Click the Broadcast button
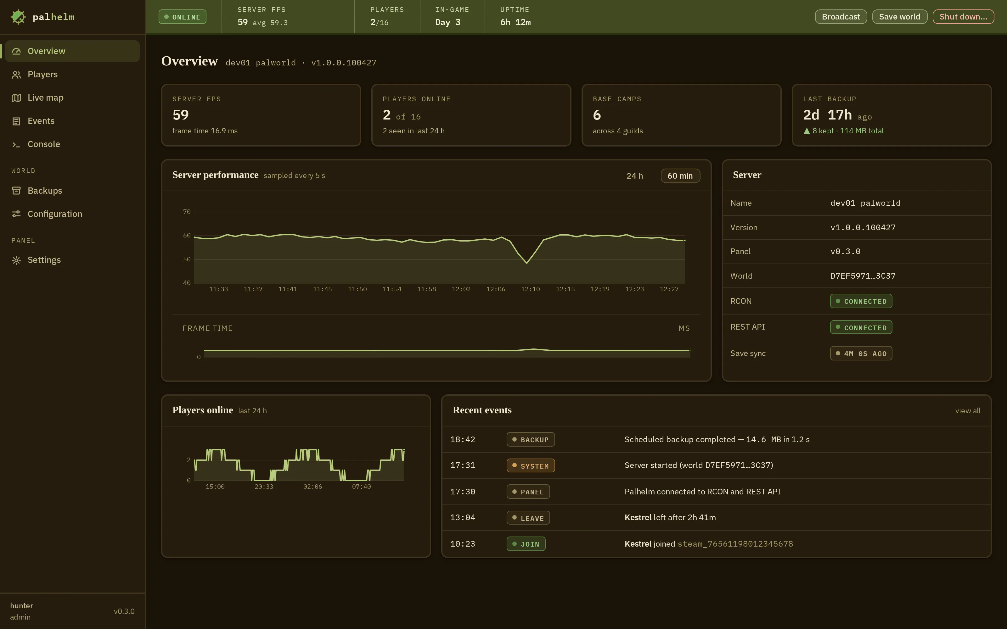This screenshot has width=1007, height=629. tap(841, 17)
